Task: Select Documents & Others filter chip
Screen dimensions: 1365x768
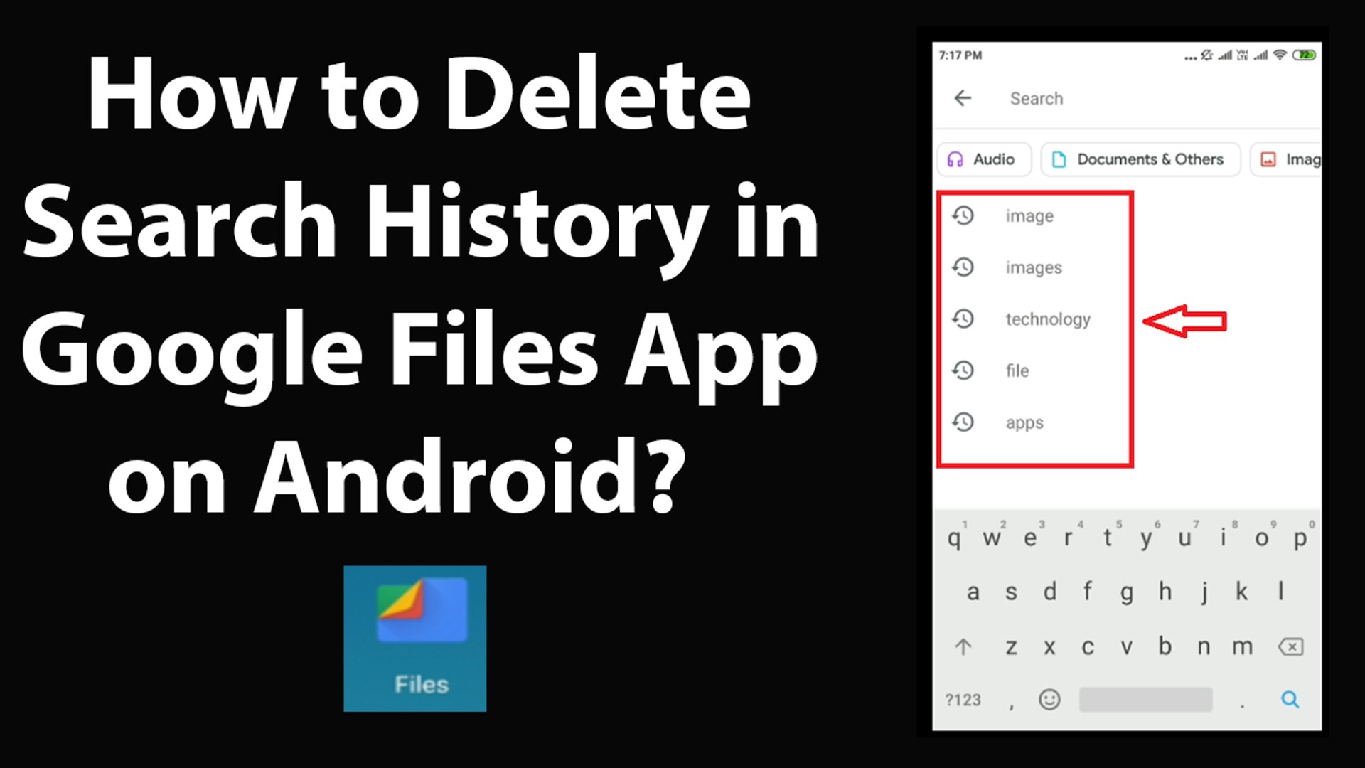Action: (1140, 159)
